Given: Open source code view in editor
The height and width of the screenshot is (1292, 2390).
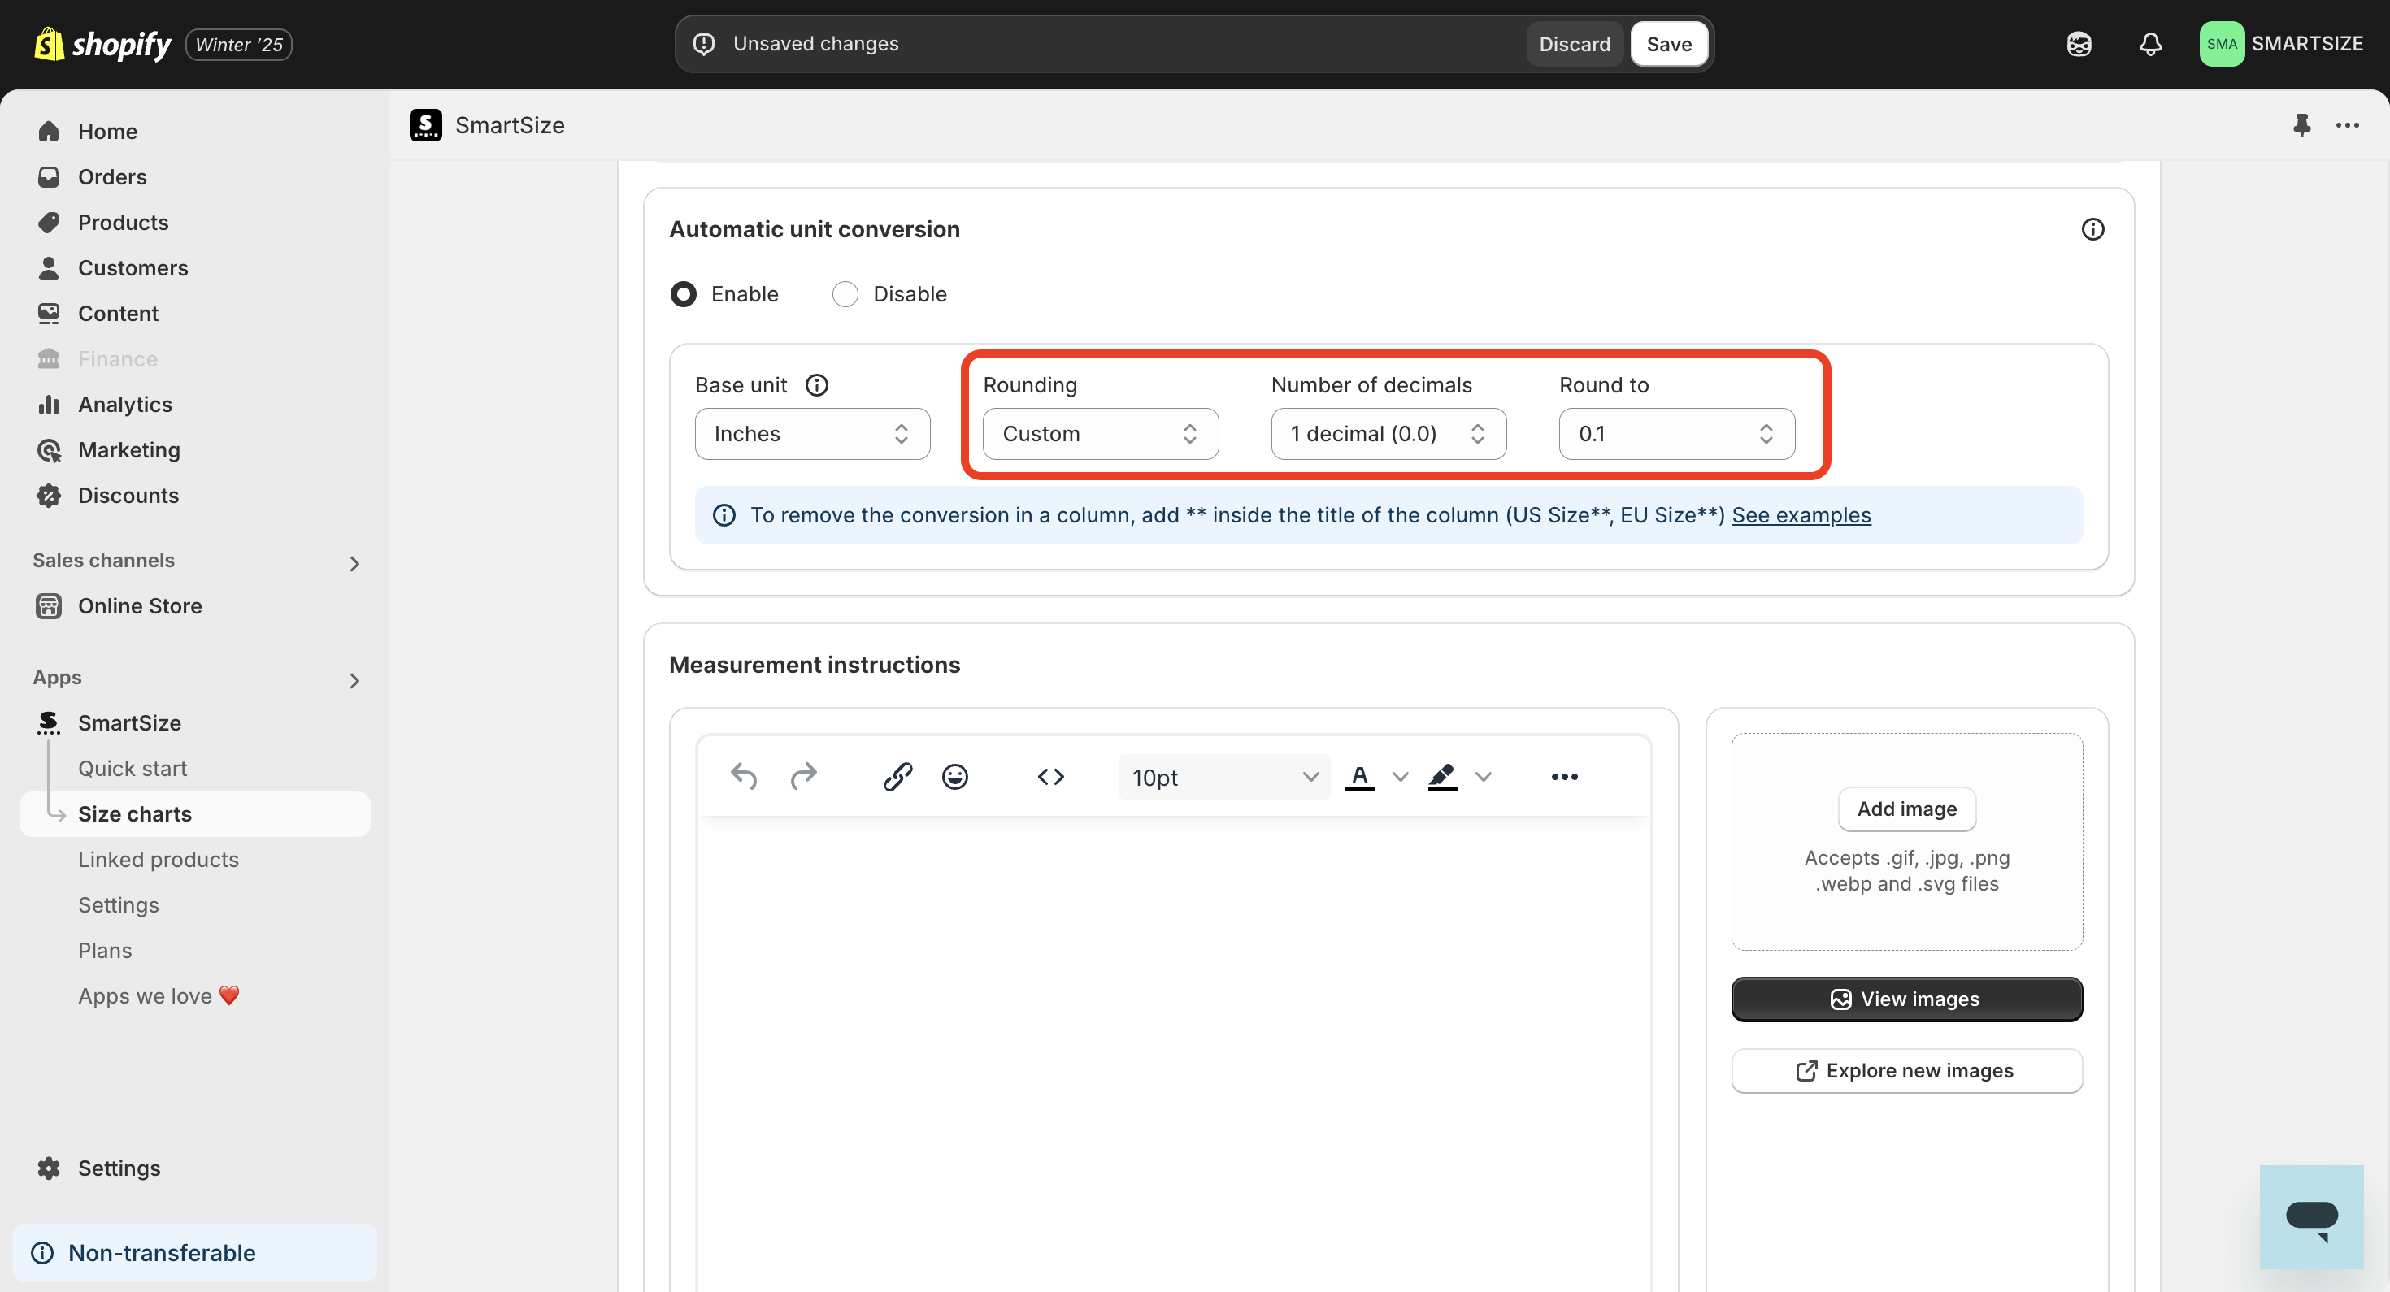Looking at the screenshot, I should click(1050, 776).
